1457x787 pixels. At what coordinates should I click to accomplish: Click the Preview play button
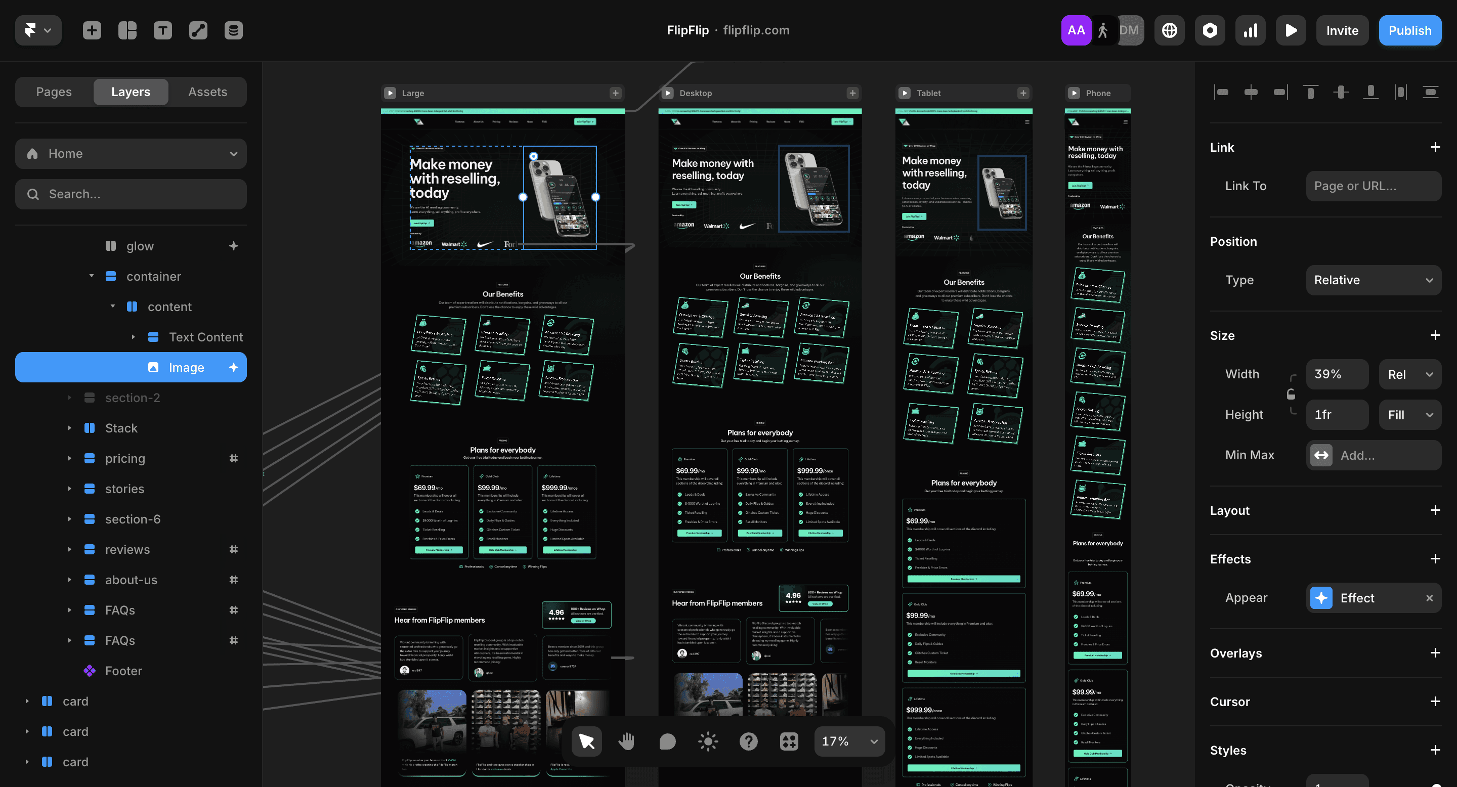(1291, 30)
